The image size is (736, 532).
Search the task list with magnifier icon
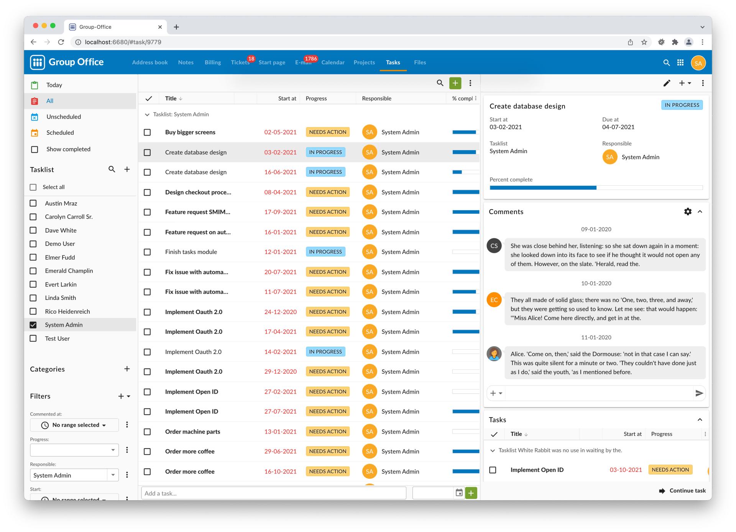point(440,83)
